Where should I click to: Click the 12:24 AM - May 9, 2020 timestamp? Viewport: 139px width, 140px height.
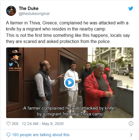tap(43, 124)
